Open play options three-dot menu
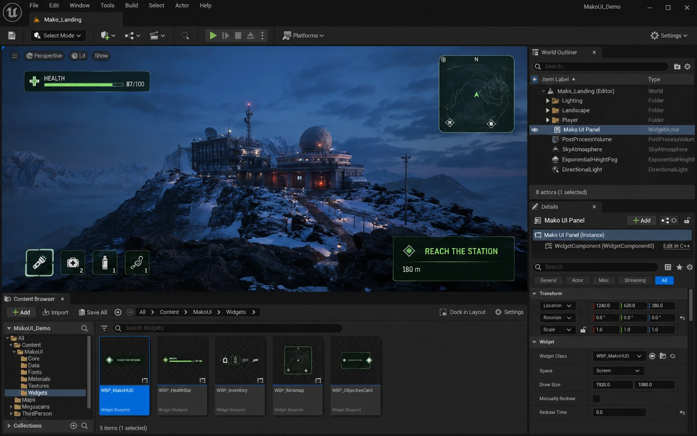Screen dimensions: 697x436 (262, 36)
